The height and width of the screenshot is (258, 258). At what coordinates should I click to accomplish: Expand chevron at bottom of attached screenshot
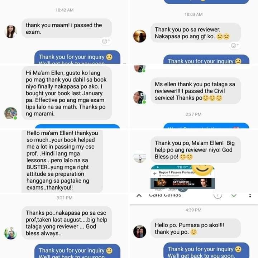[183, 190]
